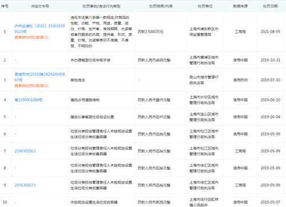Select the date 2019-06-10
This screenshot has width=286, height=207.
pos(271,100)
